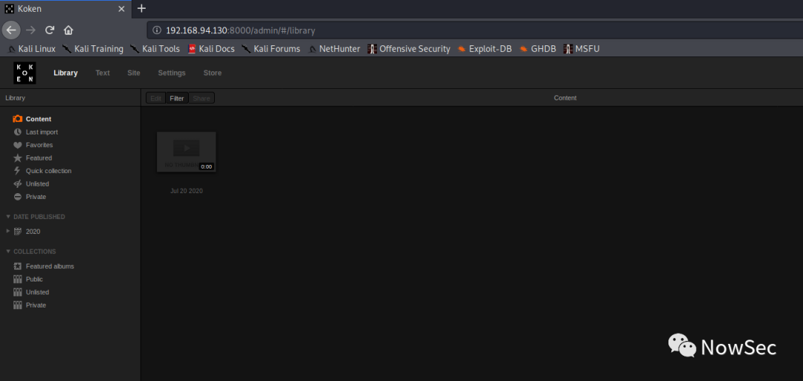The width and height of the screenshot is (803, 381).
Task: Open the GHDB bookmark
Action: 538,49
